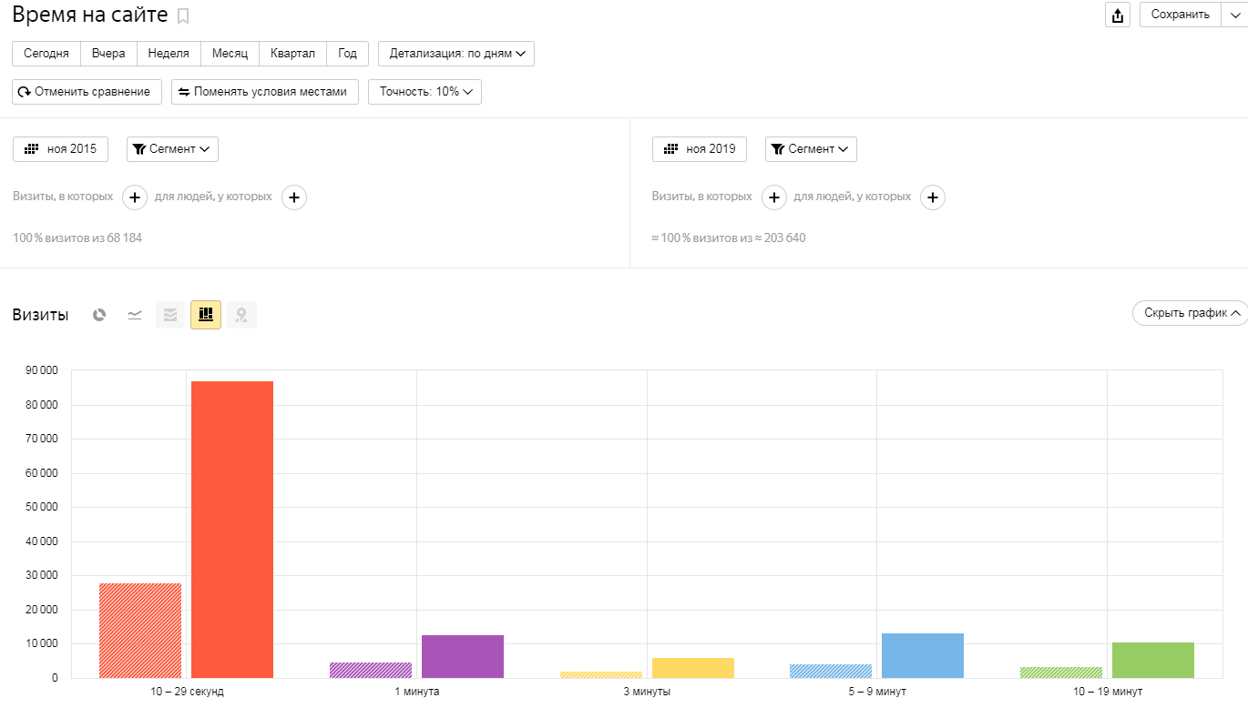The width and height of the screenshot is (1248, 708).
Task: Click the '10 – 29 секунд' axis label
Action: [x=187, y=692]
